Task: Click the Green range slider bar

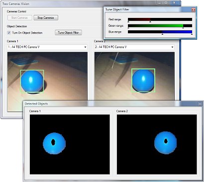Action: coord(160,26)
